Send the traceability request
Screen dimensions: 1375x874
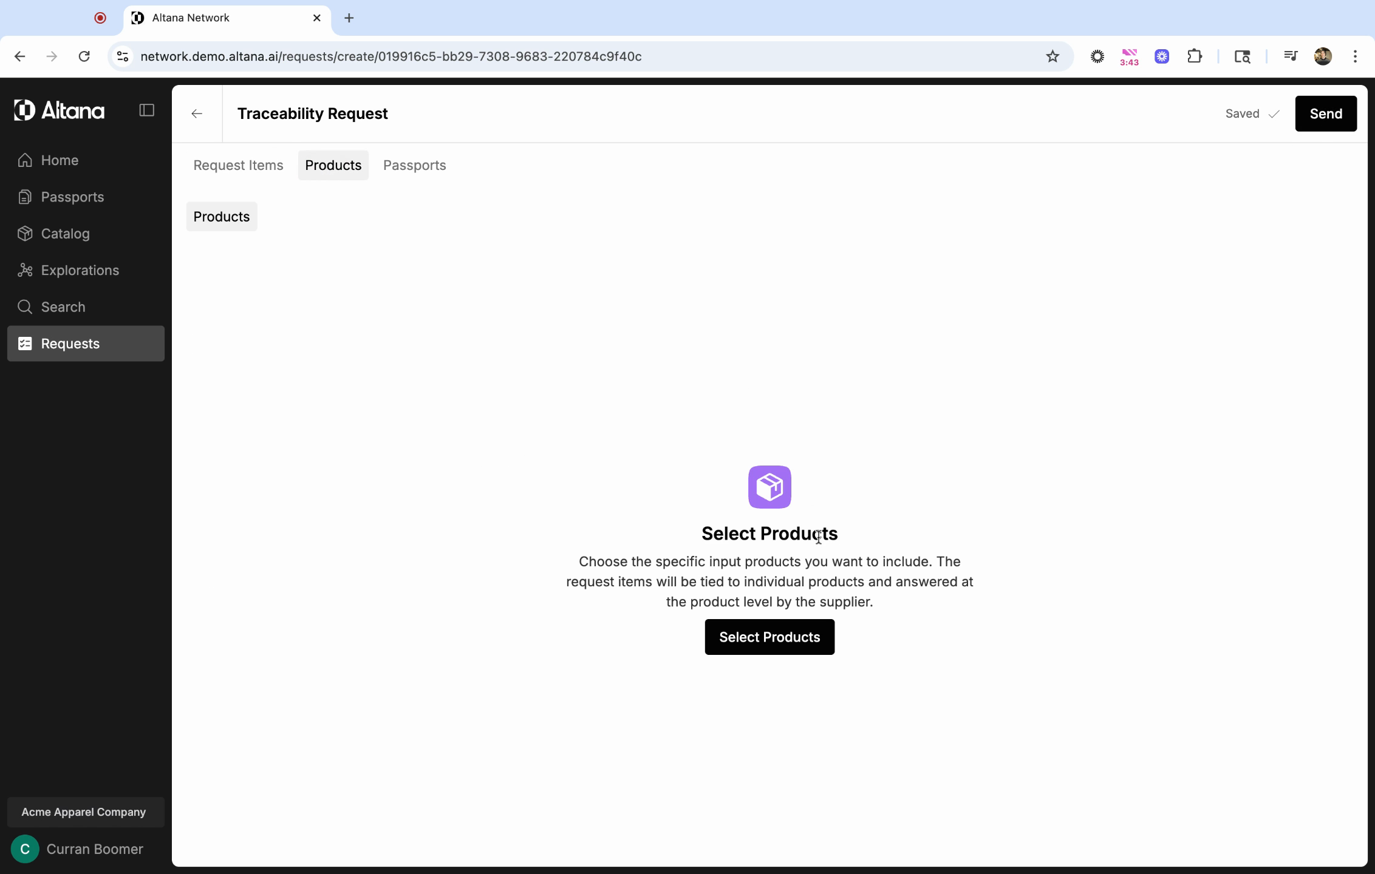[x=1325, y=114]
